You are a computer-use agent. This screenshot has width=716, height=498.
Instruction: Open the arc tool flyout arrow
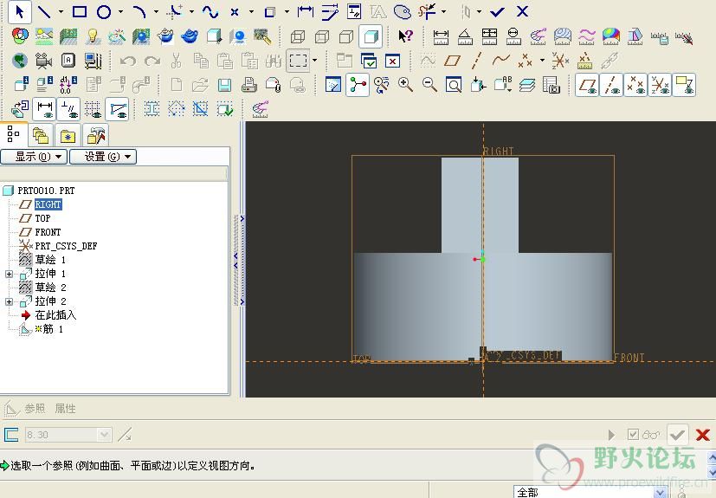(x=156, y=12)
